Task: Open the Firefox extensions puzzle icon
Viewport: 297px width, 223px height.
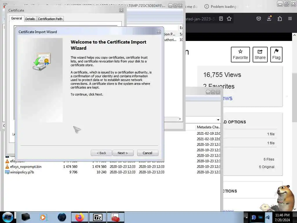Action: 280,19
